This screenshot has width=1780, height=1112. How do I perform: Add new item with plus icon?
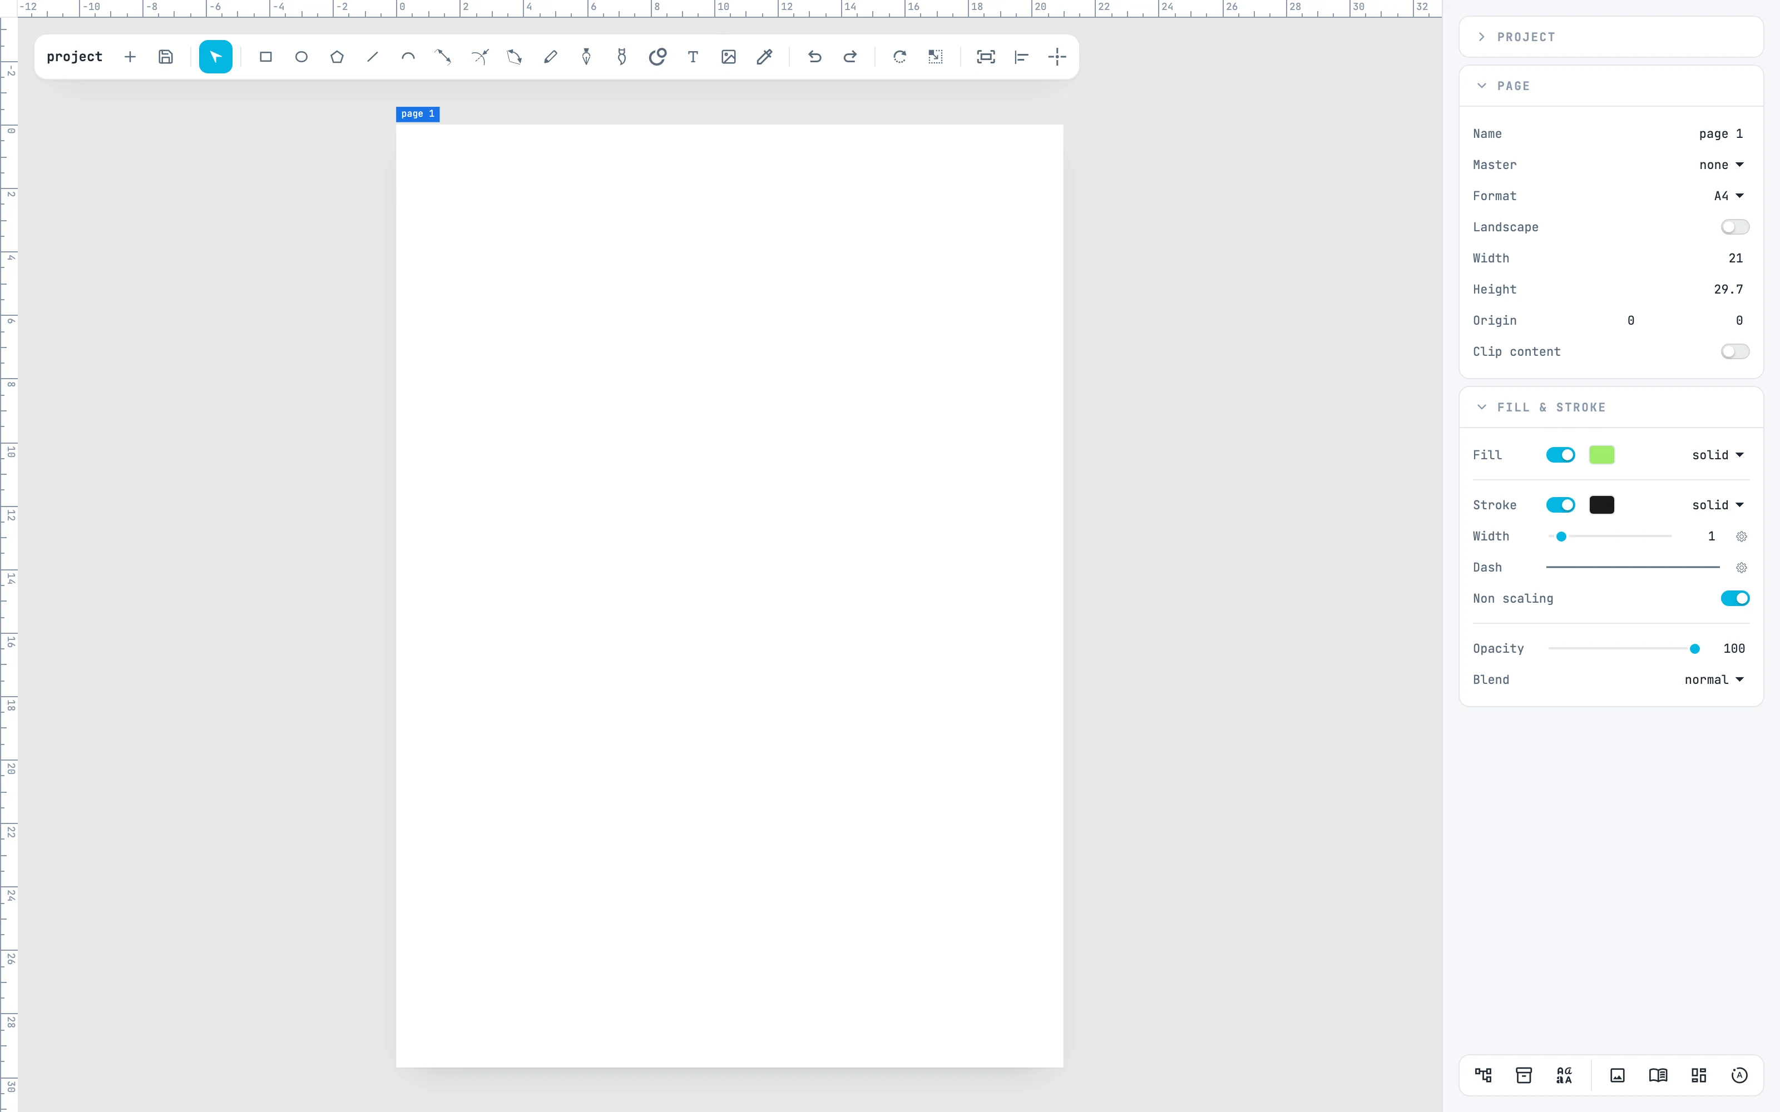(x=130, y=57)
